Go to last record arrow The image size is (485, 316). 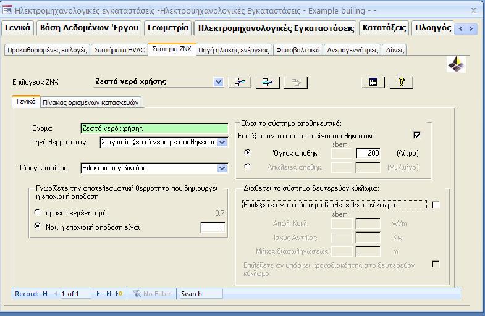tap(109, 294)
